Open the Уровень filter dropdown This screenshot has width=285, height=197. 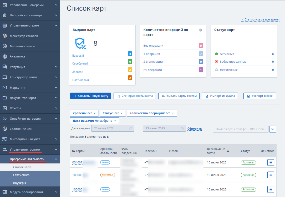(84, 113)
